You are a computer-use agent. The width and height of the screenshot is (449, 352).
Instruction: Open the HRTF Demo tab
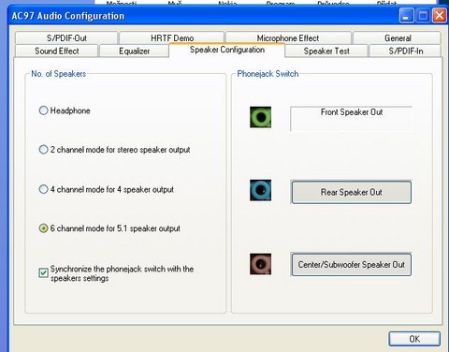point(172,38)
